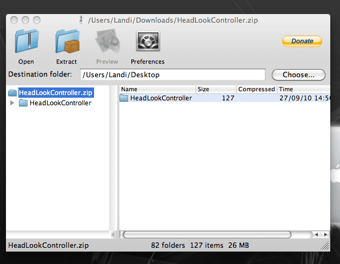
Task: Click the Open archive toolbar icon
Action: pyautogui.click(x=25, y=43)
